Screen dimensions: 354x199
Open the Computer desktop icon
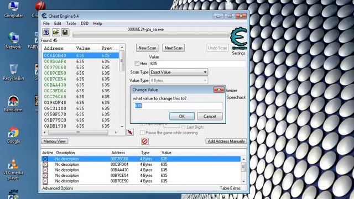[x=13, y=9]
